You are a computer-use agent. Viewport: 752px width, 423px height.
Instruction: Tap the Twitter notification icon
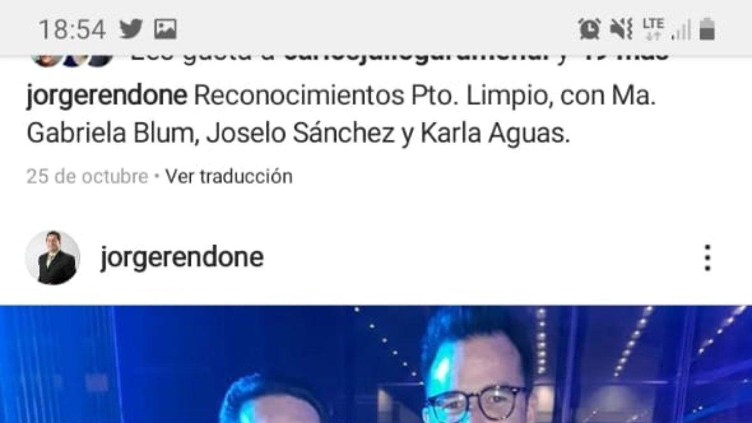coord(131,29)
